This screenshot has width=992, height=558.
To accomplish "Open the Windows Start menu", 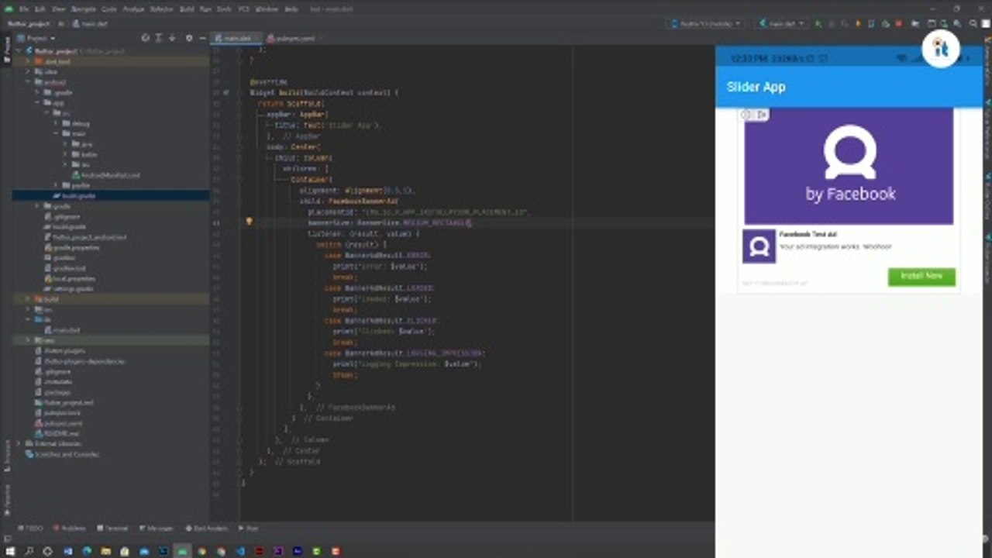I will click(9, 551).
